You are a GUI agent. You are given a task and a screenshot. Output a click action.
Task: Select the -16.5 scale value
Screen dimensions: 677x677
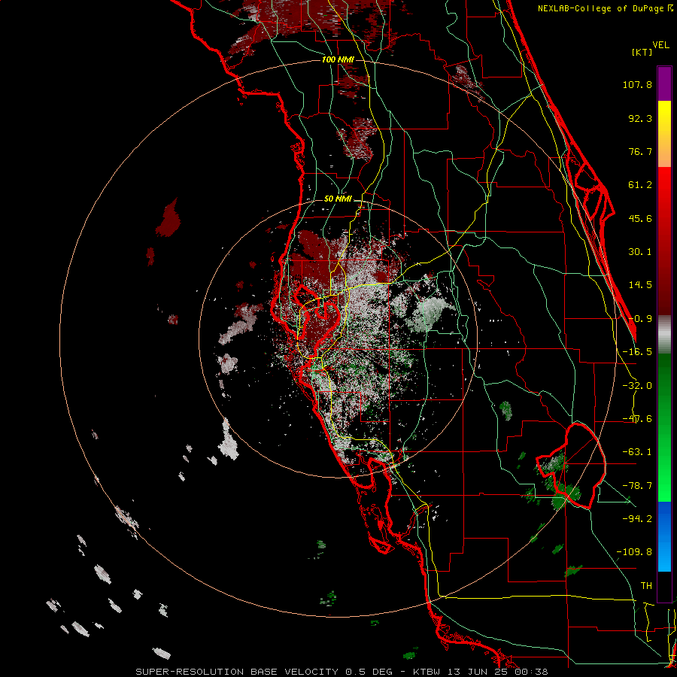[x=637, y=352]
